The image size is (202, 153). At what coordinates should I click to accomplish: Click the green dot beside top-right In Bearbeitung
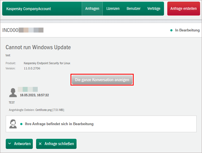pos(171,30)
